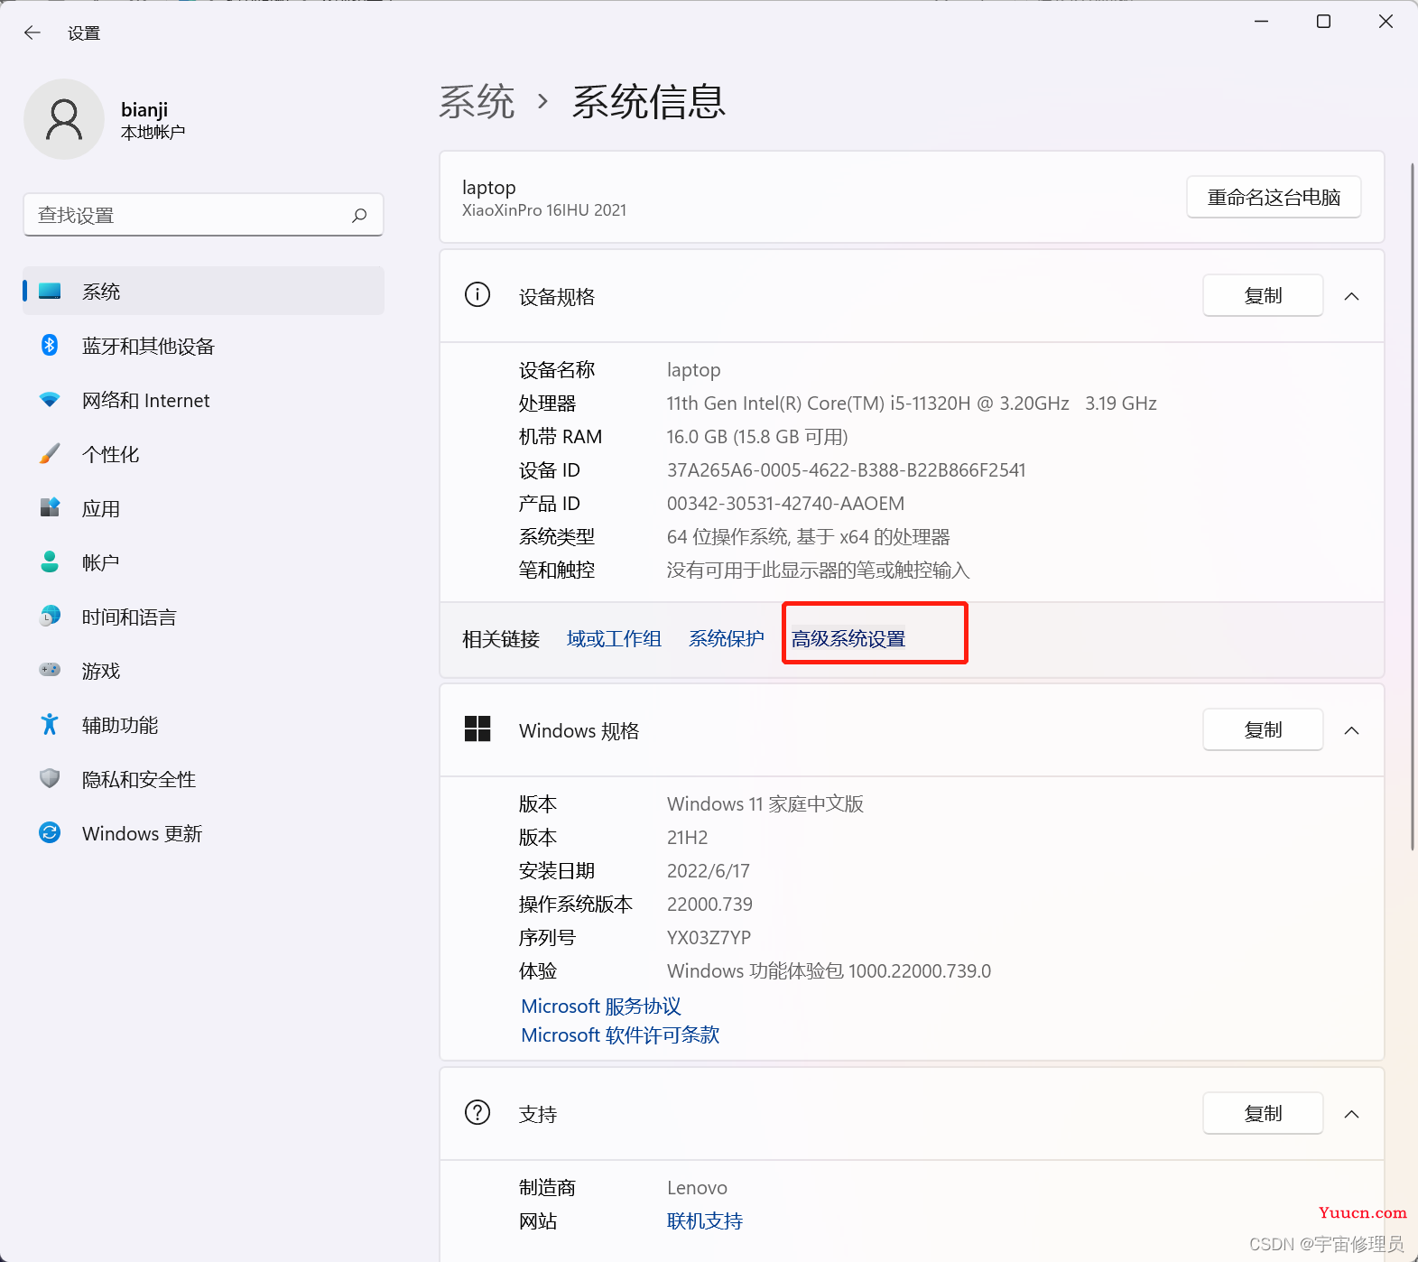Viewport: 1418px width, 1262px height.
Task: Click the Accessibility figure icon
Action: [x=50, y=724]
